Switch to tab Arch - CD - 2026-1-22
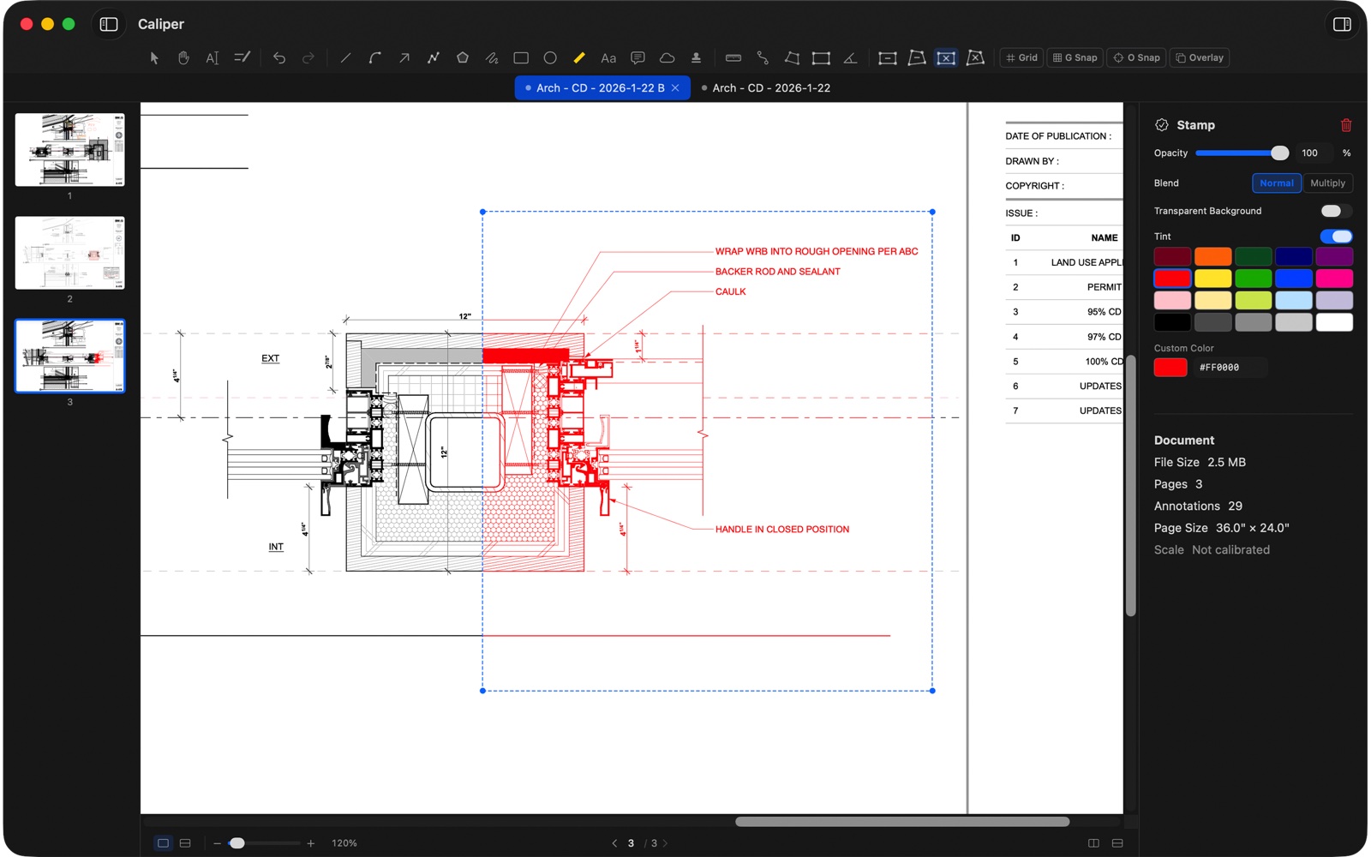 (x=771, y=88)
